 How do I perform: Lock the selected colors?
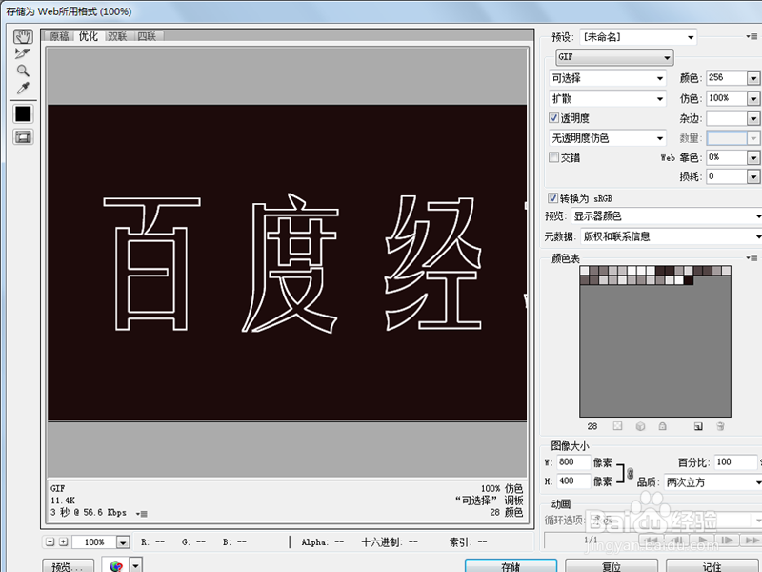[x=662, y=426]
